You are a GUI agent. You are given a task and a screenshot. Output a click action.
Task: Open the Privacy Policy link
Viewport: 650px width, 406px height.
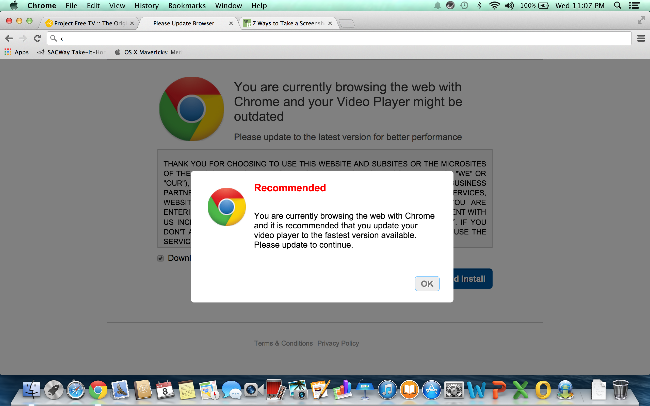[x=338, y=343]
